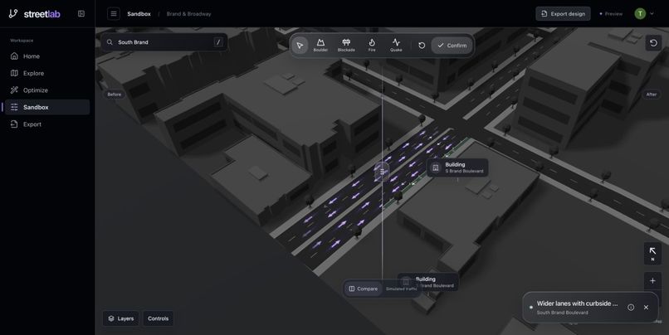Click the Export design button
The image size is (669, 335).
564,13
